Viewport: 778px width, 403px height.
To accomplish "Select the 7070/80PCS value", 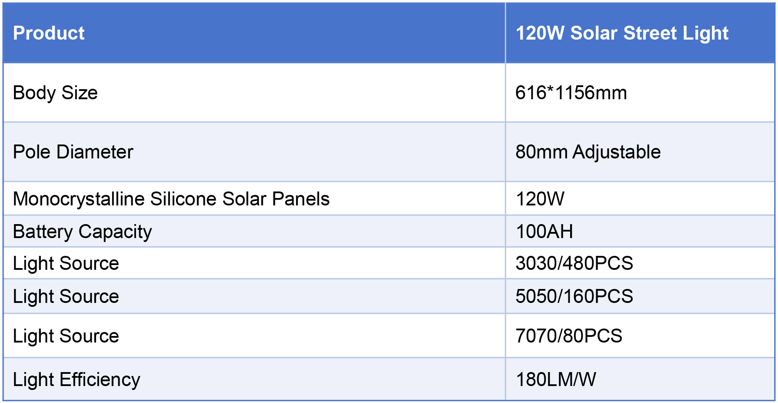I will [x=568, y=336].
